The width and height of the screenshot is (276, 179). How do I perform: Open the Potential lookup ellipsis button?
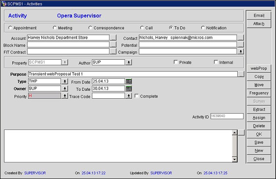click(x=240, y=45)
